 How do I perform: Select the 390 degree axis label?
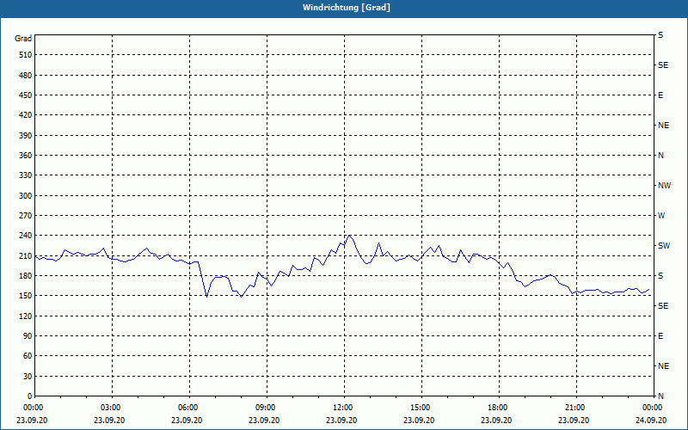[26, 136]
